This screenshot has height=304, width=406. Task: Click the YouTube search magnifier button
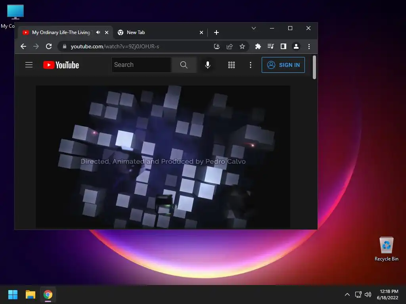[x=184, y=65]
